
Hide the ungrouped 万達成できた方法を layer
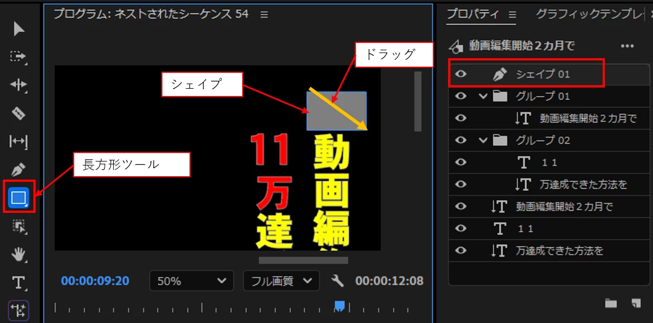[x=460, y=250]
